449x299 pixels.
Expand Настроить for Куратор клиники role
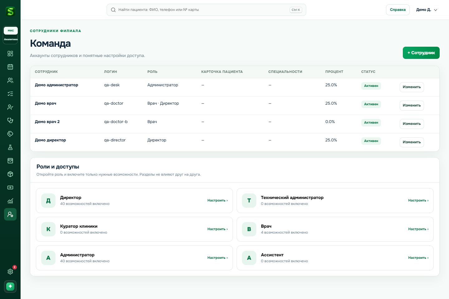[x=217, y=229]
